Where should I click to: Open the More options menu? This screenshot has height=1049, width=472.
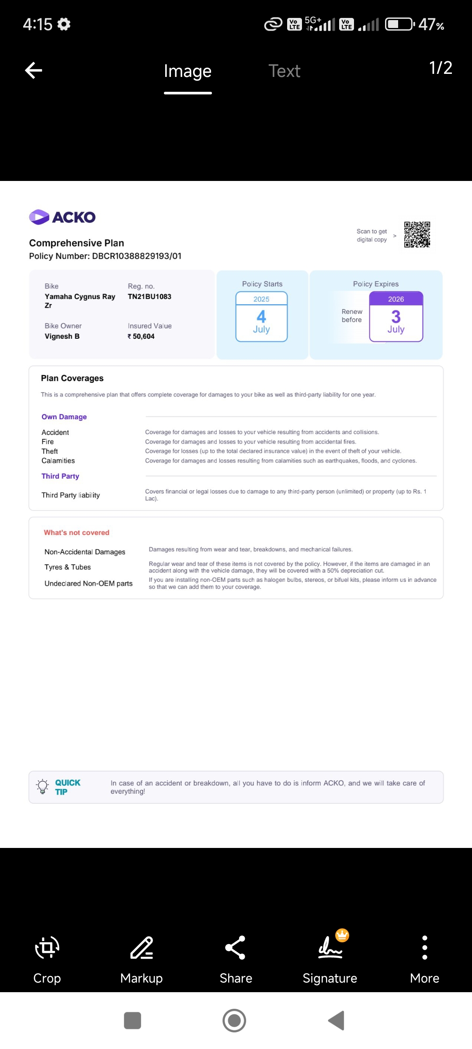[x=424, y=959]
